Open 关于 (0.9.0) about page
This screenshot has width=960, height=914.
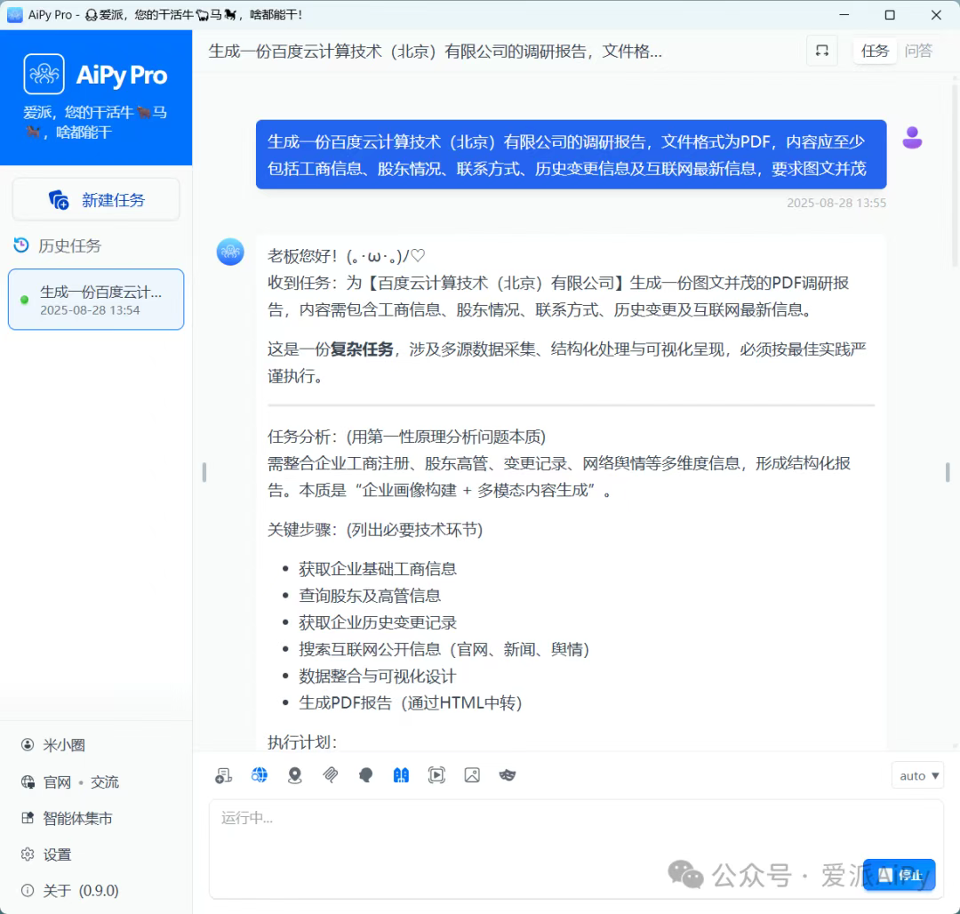(81, 891)
